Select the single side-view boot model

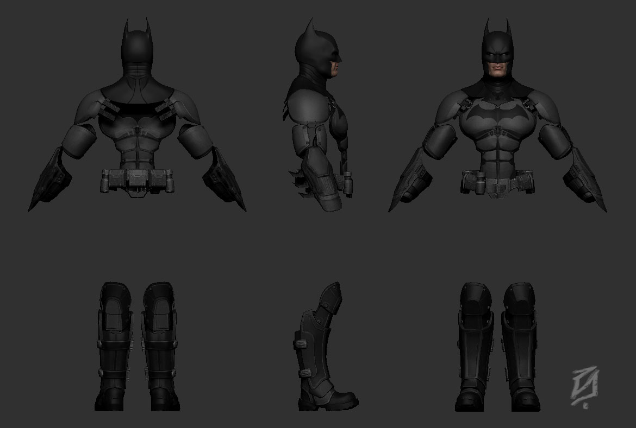click(326, 347)
